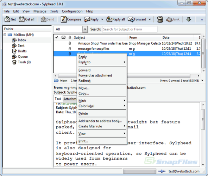Open the Forward toolbar dropdown arrow
The image size is (208, 176).
point(150,19)
